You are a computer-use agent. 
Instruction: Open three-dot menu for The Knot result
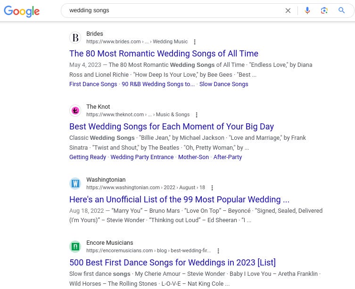197,115
